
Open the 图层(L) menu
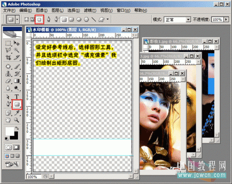tap(57, 10)
